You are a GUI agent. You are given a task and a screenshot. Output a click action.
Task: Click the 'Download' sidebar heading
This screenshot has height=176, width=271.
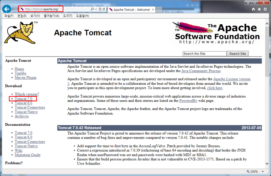[14, 86]
